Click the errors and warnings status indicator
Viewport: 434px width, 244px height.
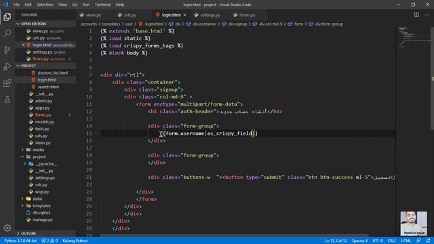tap(50, 241)
